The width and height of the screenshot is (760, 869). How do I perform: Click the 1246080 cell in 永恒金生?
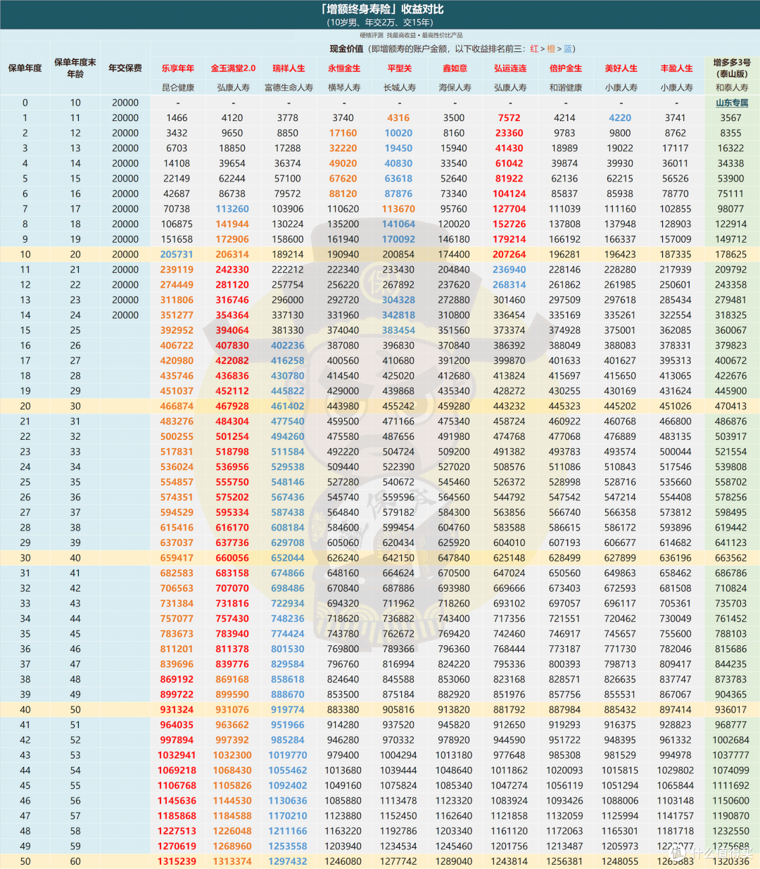(x=343, y=861)
